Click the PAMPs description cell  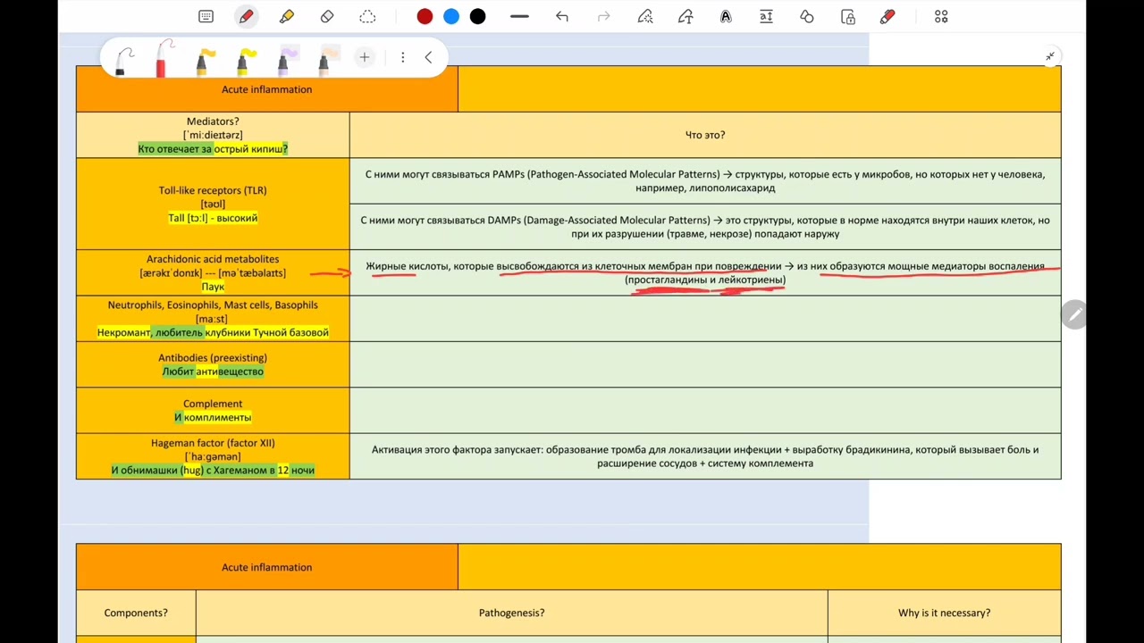(x=705, y=181)
